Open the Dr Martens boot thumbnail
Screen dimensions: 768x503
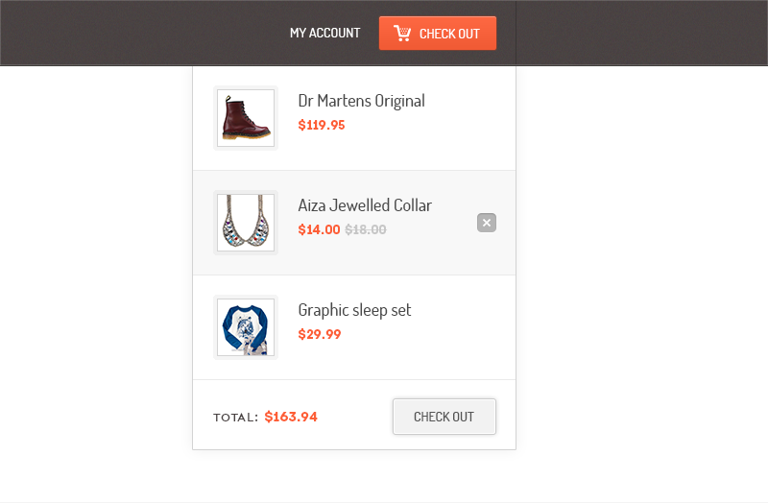pos(246,118)
